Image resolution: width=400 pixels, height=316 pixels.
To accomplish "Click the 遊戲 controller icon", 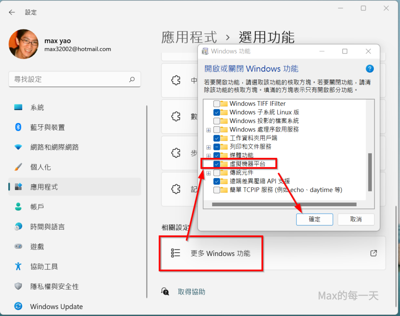I will [18, 246].
